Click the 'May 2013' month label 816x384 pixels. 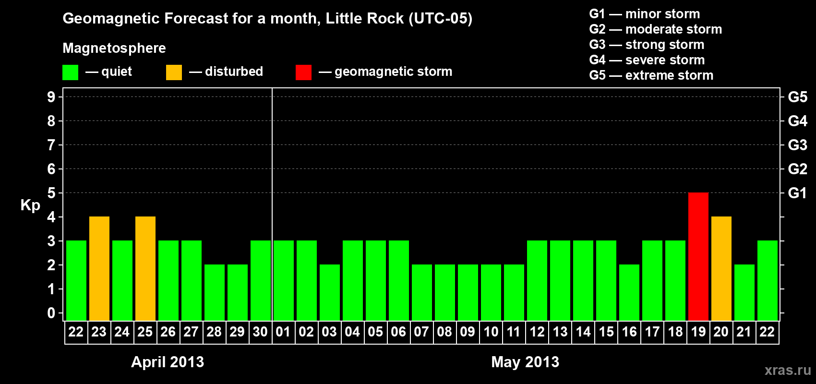(x=525, y=362)
